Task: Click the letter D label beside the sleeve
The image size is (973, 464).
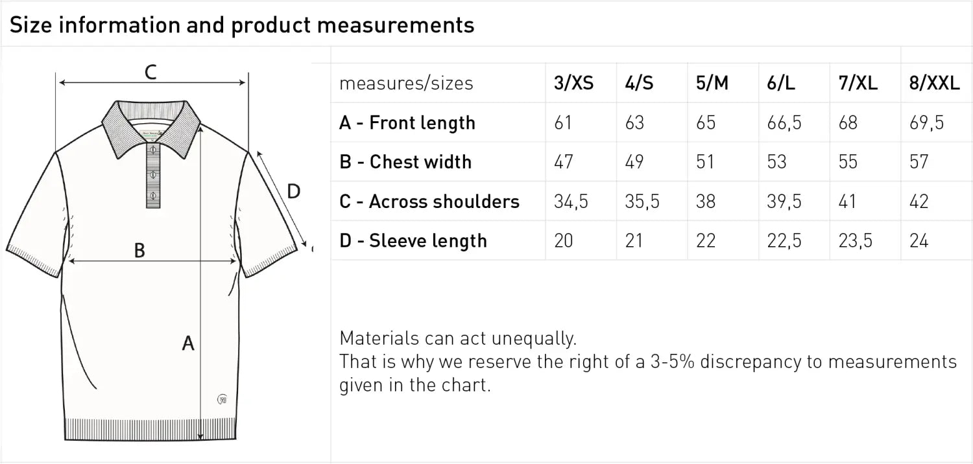Action: 293,192
